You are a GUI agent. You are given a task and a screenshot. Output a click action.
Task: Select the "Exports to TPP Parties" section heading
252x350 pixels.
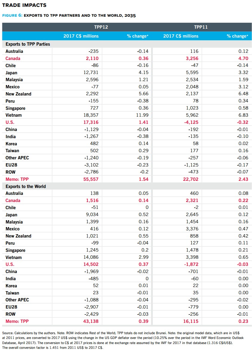pyautogui.click(x=28, y=44)
